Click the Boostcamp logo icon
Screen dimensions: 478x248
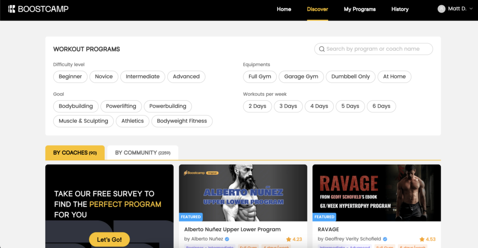12,9
